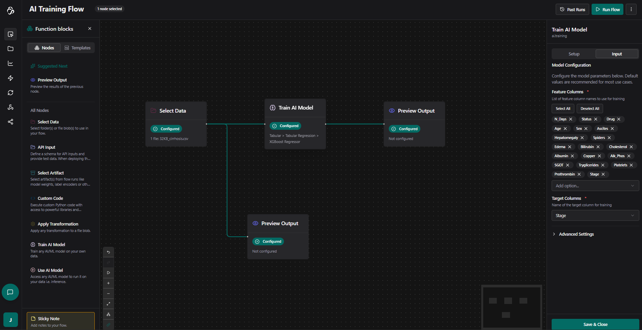Viewport: 642px width, 330px height.
Task: Open the chat bubble button
Action: (10, 292)
